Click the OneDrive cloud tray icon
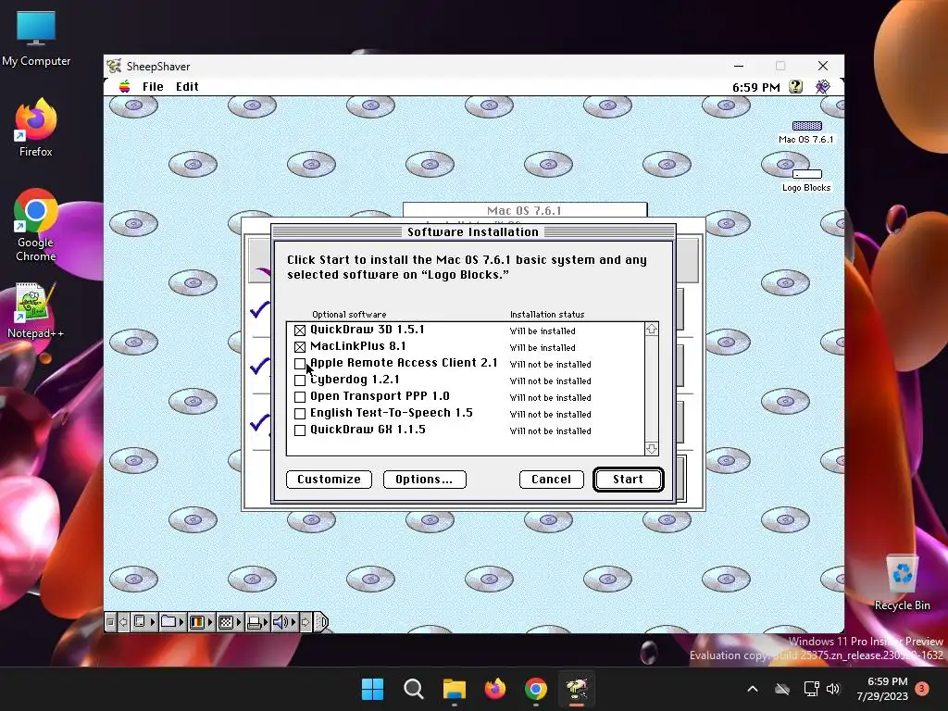The image size is (948, 711). coord(782,689)
